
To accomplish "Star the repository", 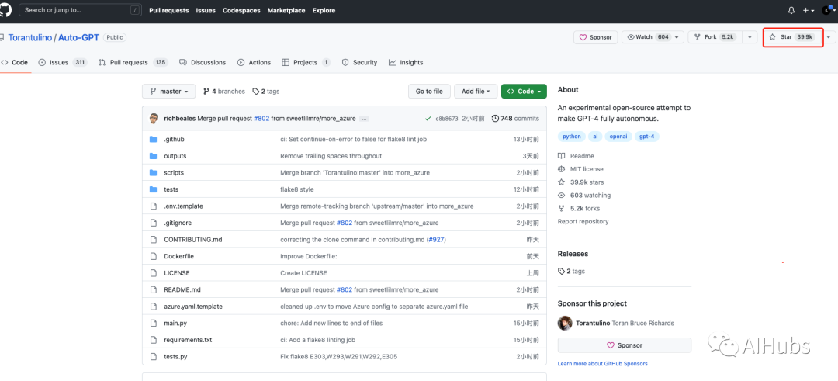I will coord(791,37).
